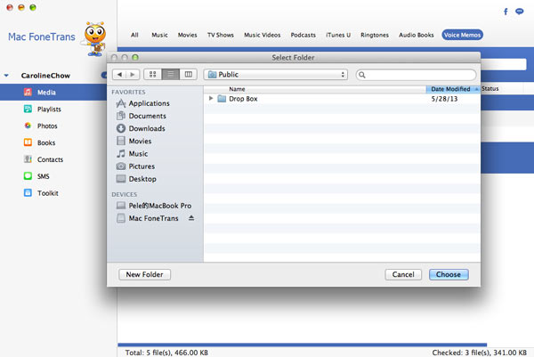The image size is (534, 357).
Task: Select the Music Videos tab
Action: coord(263,35)
